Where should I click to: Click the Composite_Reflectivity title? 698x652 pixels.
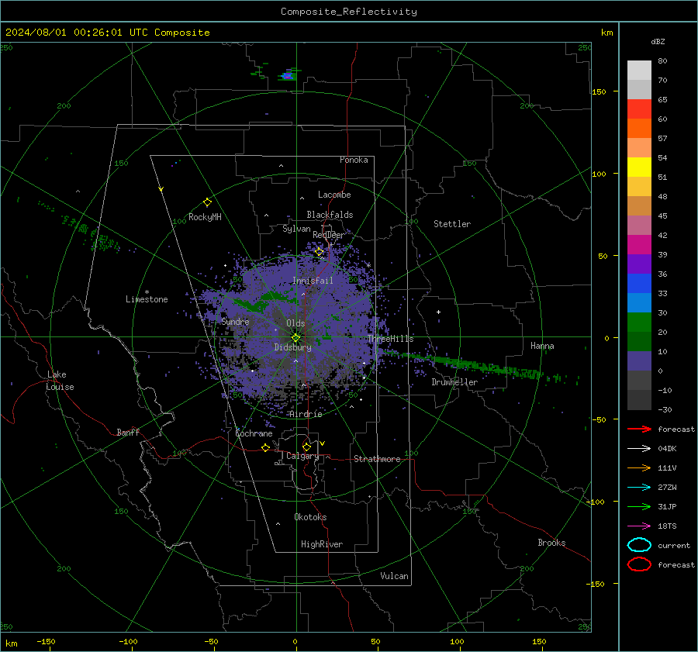tap(349, 12)
